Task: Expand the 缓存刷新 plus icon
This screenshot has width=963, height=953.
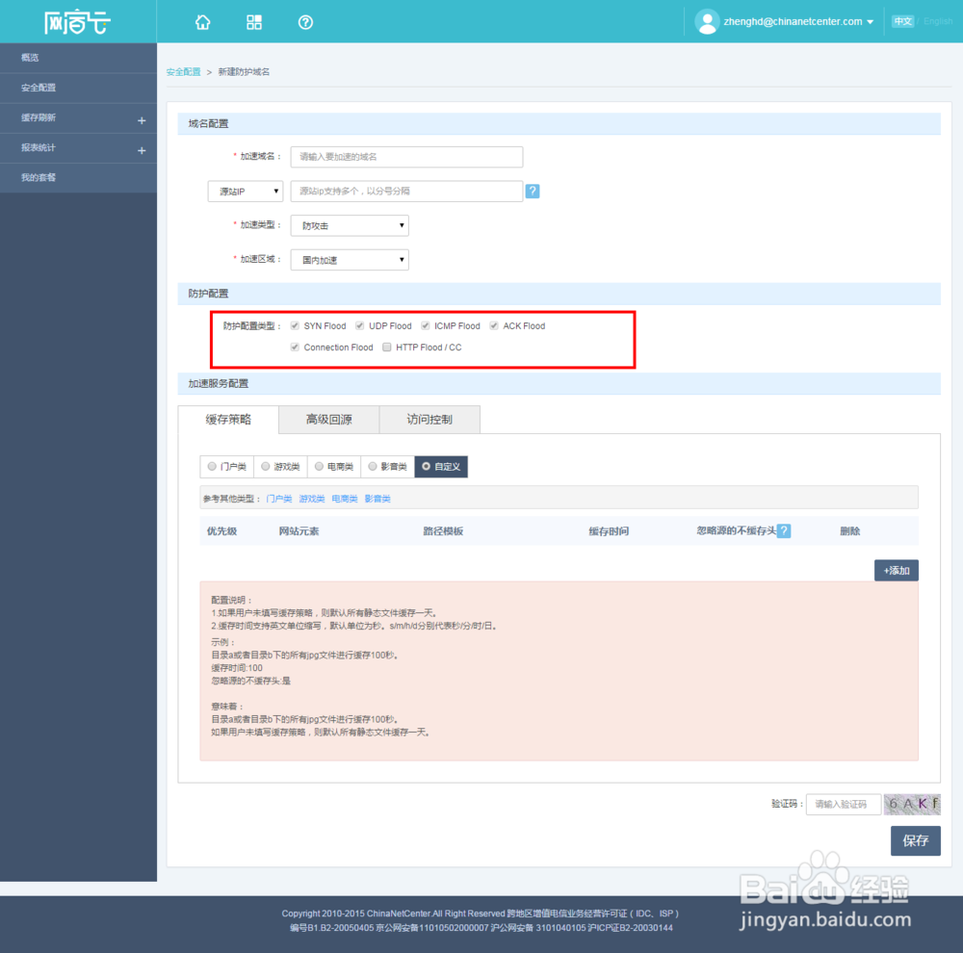Action: click(142, 120)
